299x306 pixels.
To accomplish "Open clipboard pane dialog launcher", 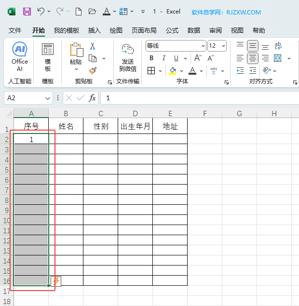I will [x=110, y=82].
